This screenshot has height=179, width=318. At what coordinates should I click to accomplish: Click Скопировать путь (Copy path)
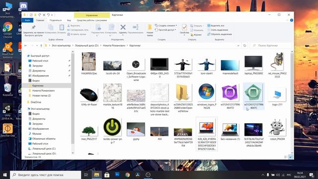[78, 30]
